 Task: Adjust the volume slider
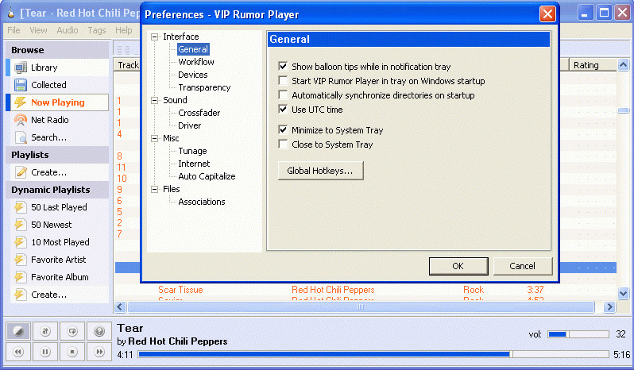pyautogui.click(x=578, y=334)
